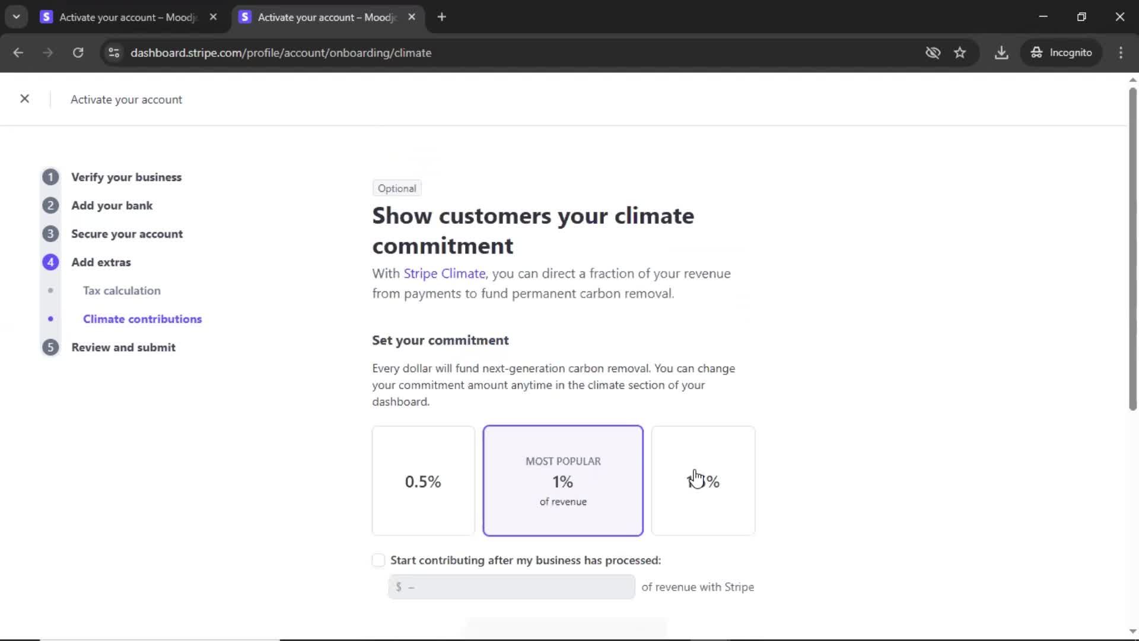Click the third-party cookies blocked eye icon

(933, 53)
